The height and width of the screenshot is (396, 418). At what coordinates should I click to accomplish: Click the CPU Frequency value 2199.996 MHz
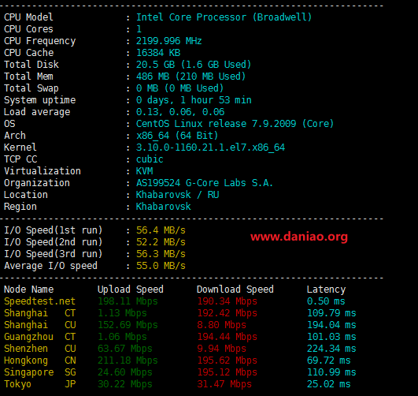pos(168,41)
